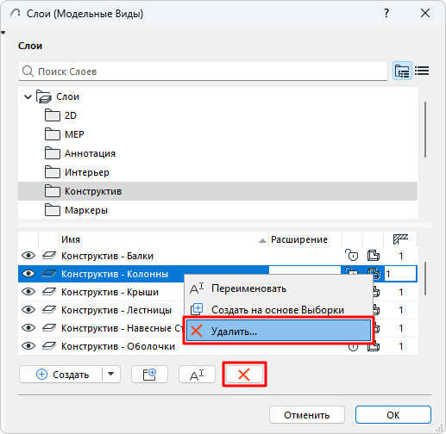The image size is (446, 434).
Task: Sort layers by Имя column header
Action: point(164,239)
